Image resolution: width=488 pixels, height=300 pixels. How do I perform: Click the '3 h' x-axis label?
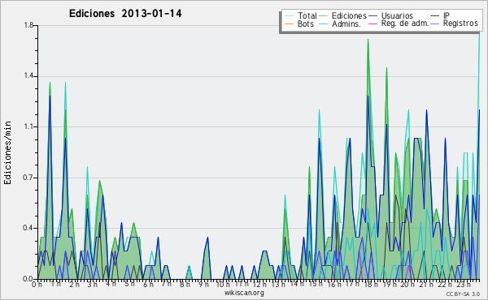pos(93,284)
